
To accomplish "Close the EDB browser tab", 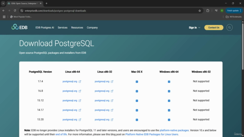I will pyautogui.click(x=41, y=3).
